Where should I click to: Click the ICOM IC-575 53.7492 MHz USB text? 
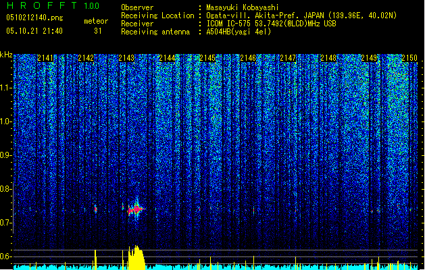click(272, 24)
